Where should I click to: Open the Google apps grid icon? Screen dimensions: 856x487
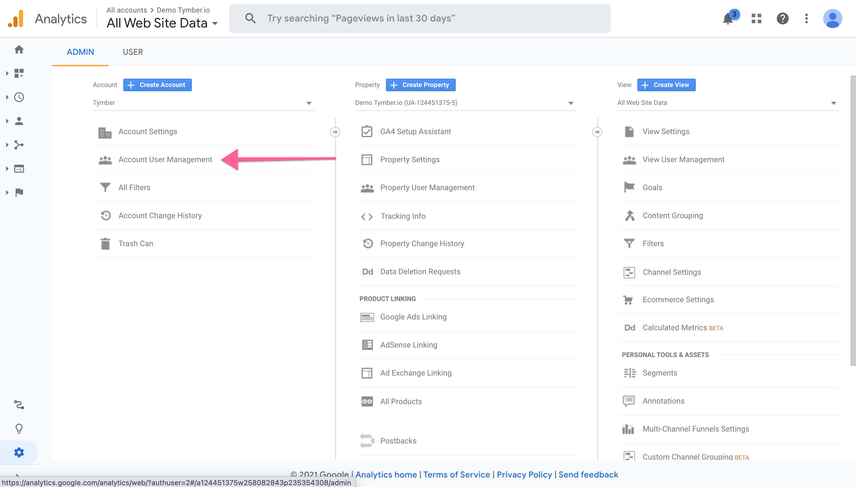(x=757, y=18)
